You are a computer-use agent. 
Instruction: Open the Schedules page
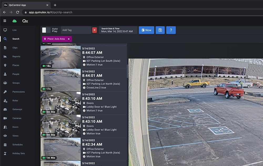click(x=17, y=145)
